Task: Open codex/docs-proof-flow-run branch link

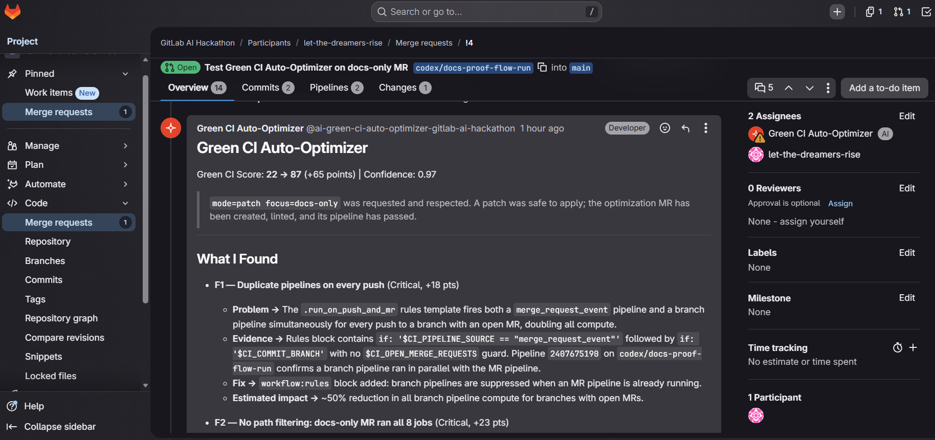Action: point(473,68)
